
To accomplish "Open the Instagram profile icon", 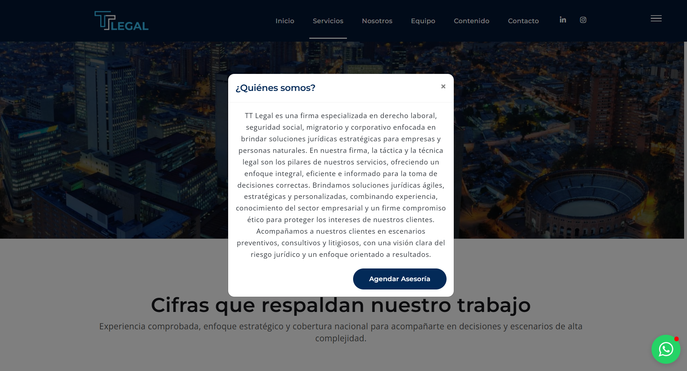I will tap(583, 20).
